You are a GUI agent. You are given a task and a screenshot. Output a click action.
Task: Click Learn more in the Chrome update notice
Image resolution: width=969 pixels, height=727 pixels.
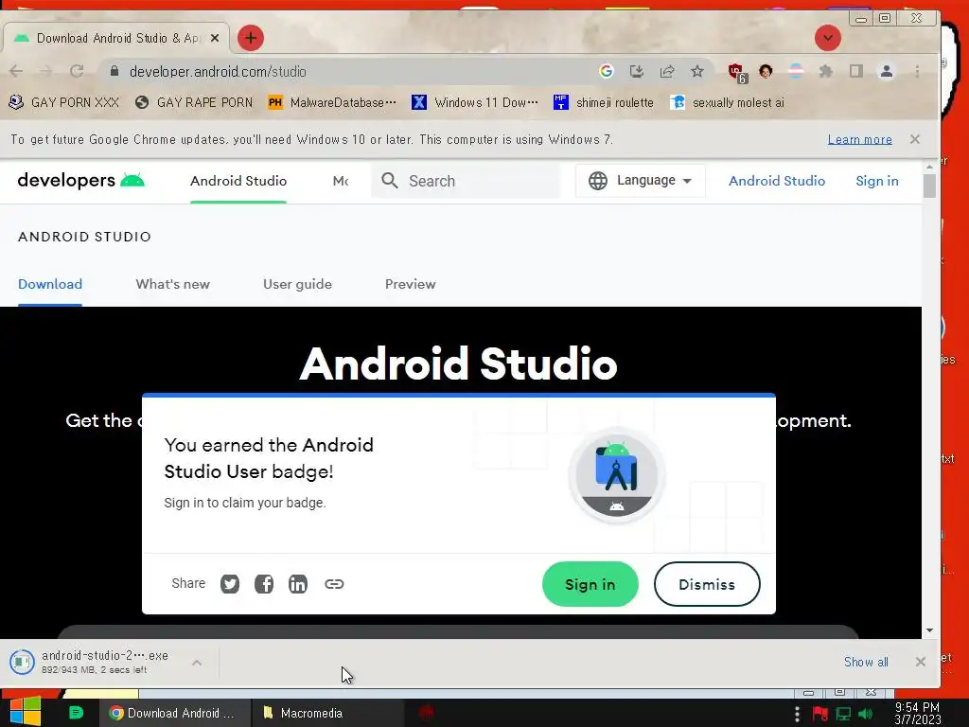(859, 140)
